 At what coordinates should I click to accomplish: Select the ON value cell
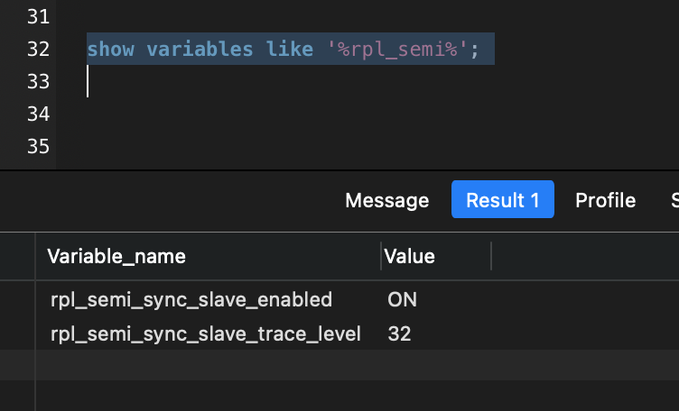click(402, 299)
